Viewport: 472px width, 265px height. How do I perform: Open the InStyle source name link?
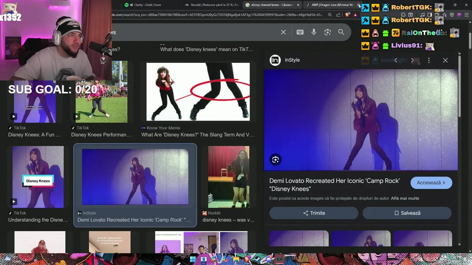292,60
